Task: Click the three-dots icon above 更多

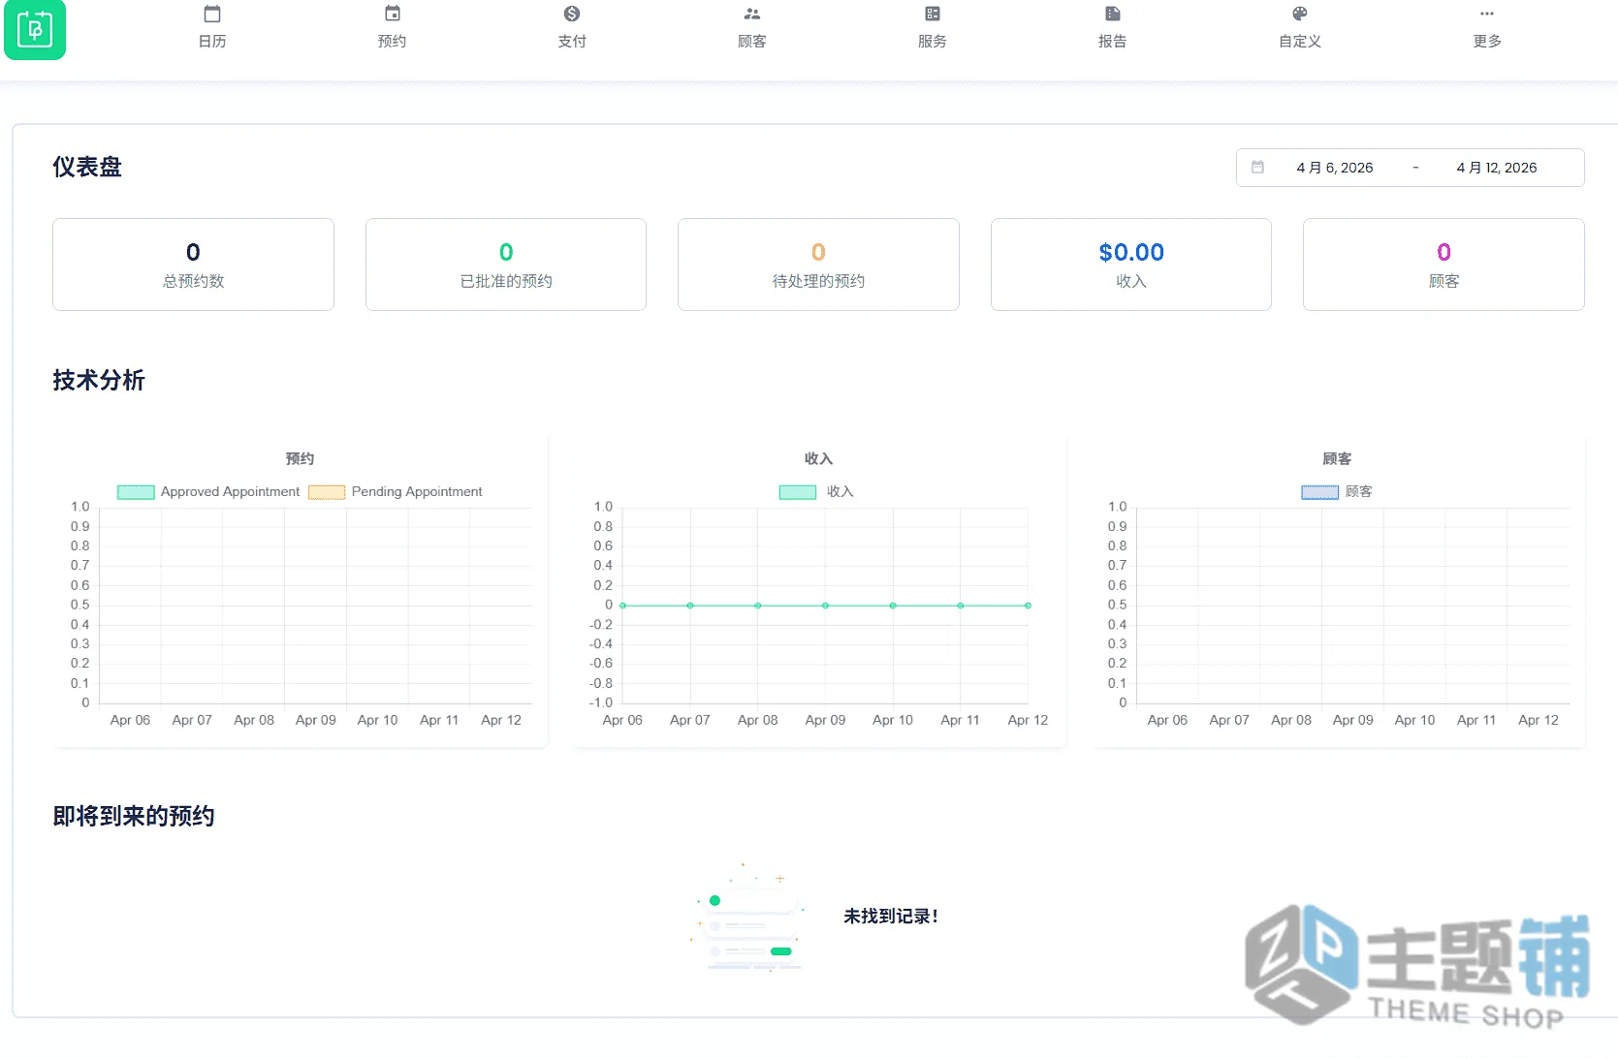Action: (x=1487, y=14)
